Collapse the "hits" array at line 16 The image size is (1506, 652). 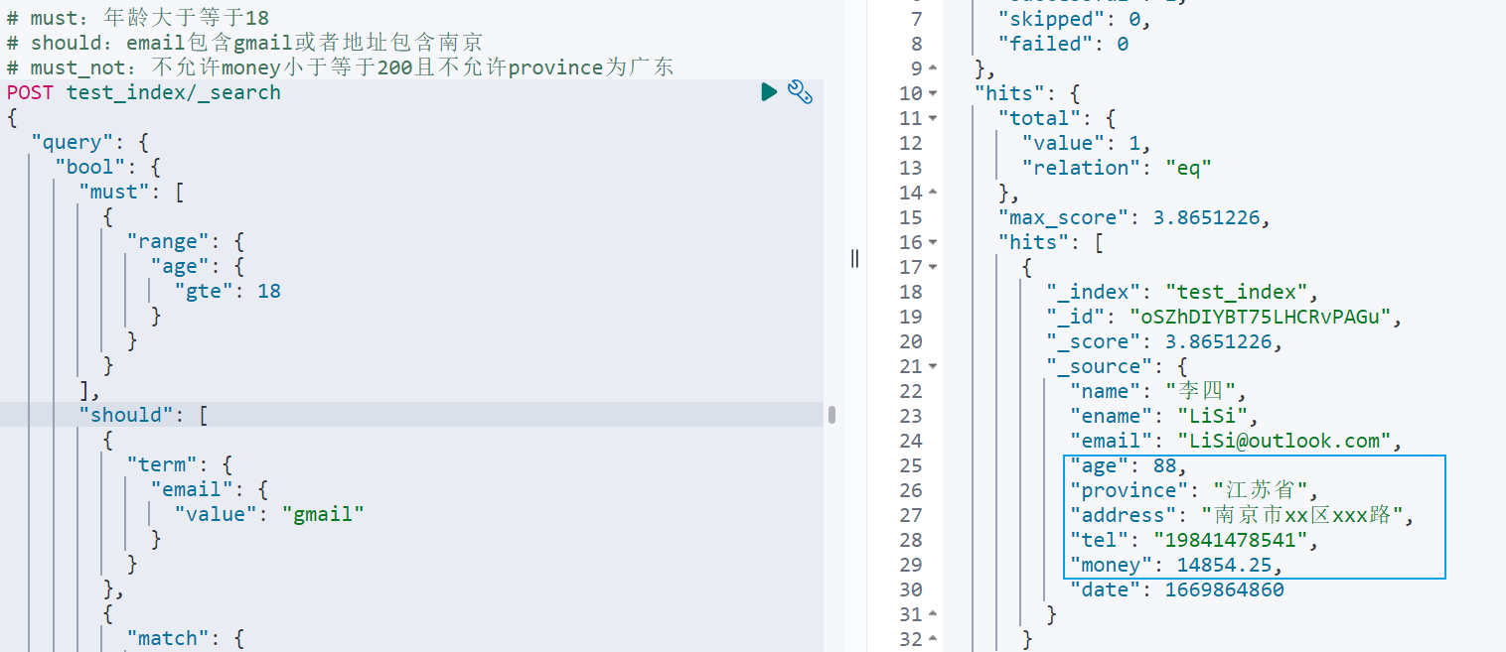(932, 243)
